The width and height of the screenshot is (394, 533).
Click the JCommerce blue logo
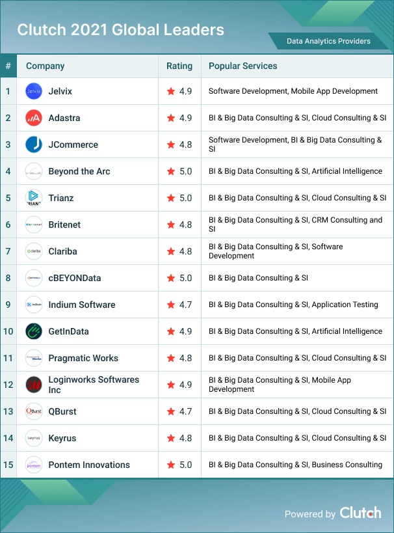coord(34,144)
